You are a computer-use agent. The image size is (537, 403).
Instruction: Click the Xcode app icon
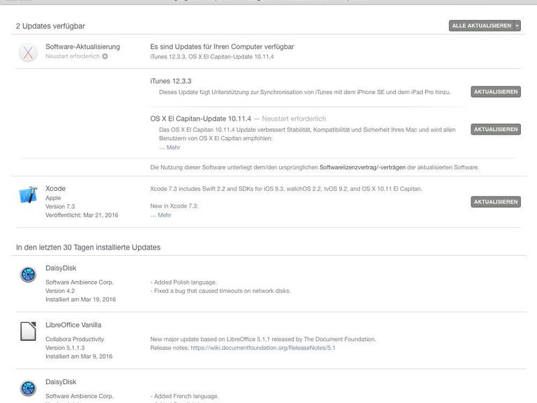point(28,195)
